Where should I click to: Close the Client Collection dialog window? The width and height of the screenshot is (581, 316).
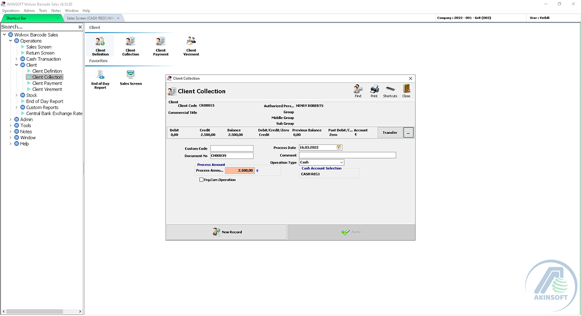tap(411, 78)
